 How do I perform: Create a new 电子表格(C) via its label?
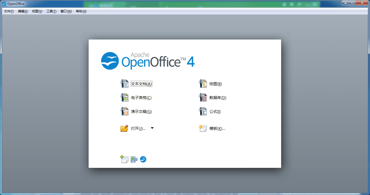click(x=141, y=98)
